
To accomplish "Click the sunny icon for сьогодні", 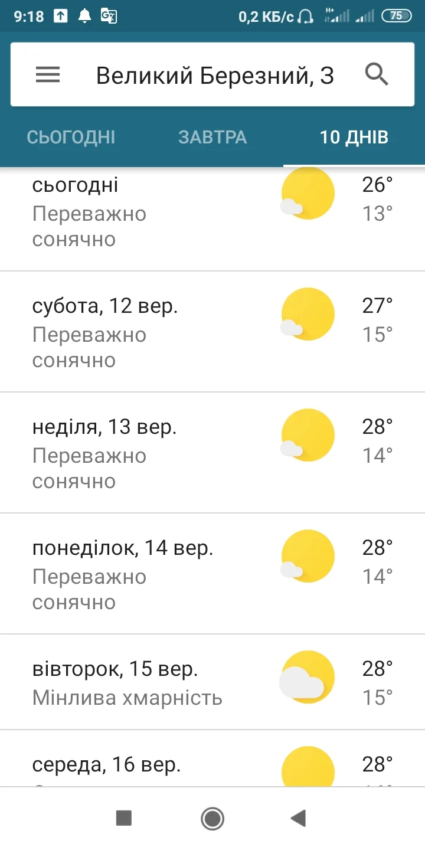I will point(307,195).
